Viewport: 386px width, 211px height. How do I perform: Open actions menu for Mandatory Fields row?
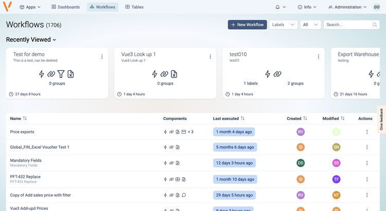367,163
